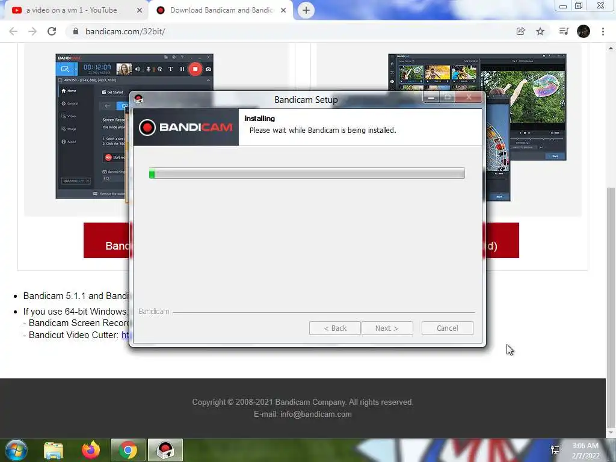Launch Firefox from the taskbar

[x=91, y=450]
